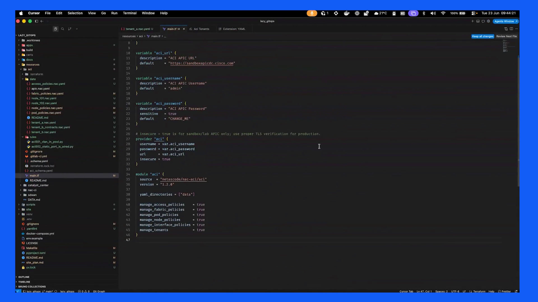This screenshot has height=302, width=538.
Task: Open the Search view icon
Action: click(62, 29)
